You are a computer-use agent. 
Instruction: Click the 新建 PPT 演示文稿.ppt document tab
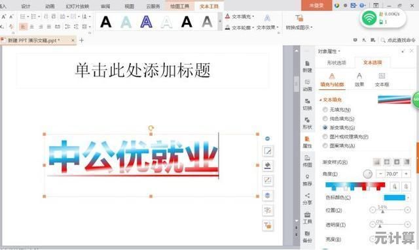tap(38, 40)
